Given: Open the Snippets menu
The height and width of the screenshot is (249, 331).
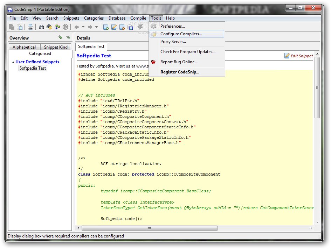Looking at the screenshot, I should [x=71, y=18].
